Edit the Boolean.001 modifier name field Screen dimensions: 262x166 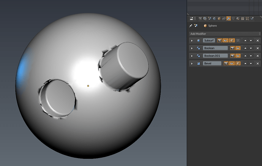[x=215, y=56]
